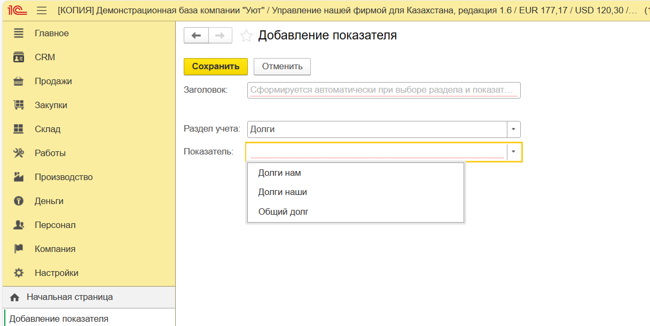Expand the Раздел учета dropdown
The width and height of the screenshot is (650, 326).
pyautogui.click(x=513, y=129)
